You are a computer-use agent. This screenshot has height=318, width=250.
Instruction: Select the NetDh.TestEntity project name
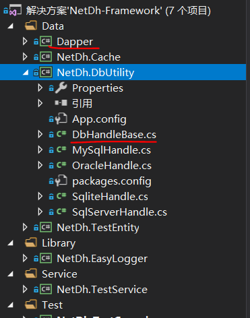[x=98, y=228]
